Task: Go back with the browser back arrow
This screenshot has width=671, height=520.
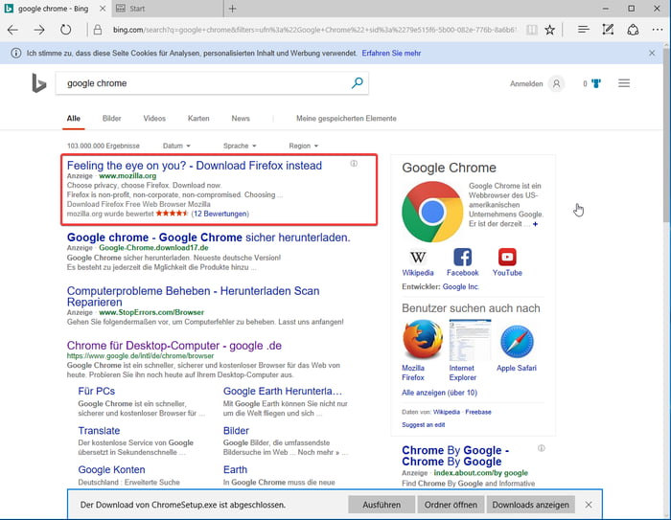Action: (x=12, y=30)
